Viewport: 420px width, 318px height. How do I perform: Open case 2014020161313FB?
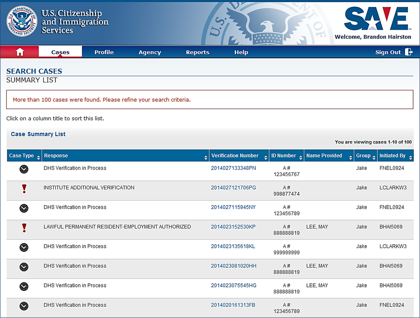coord(233,305)
